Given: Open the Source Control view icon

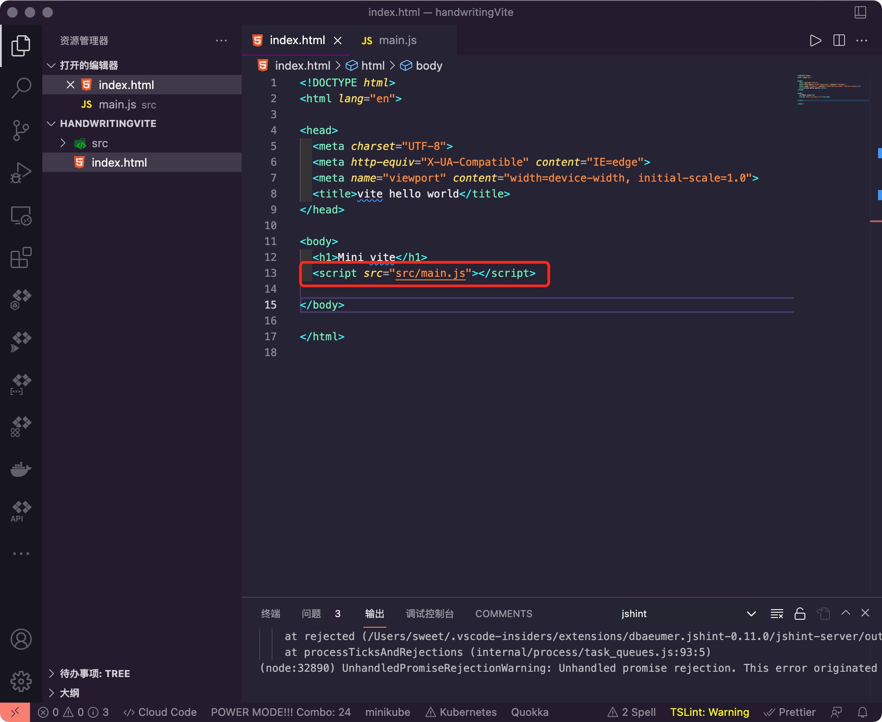Looking at the screenshot, I should 21,130.
